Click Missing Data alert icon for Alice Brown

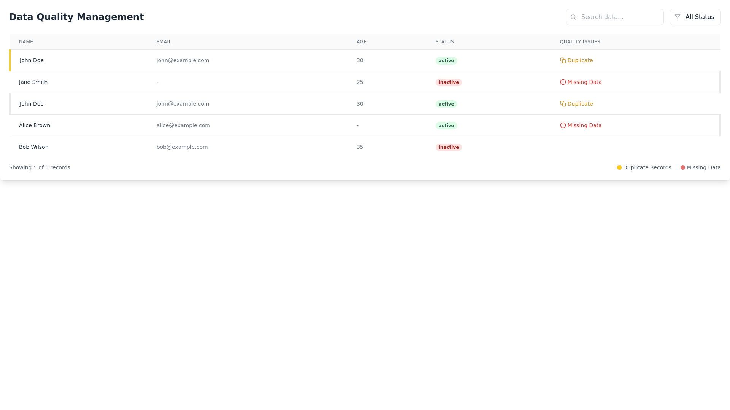563,125
